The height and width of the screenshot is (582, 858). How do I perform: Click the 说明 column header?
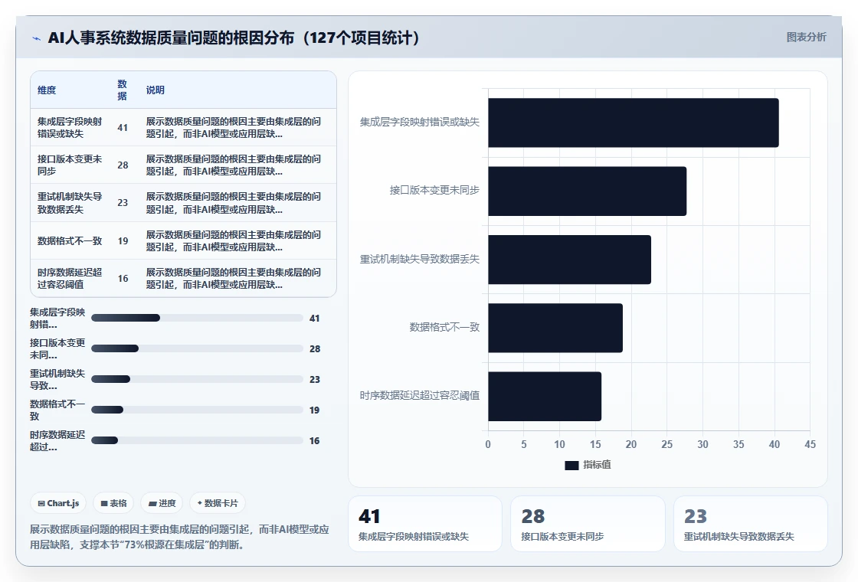point(155,90)
